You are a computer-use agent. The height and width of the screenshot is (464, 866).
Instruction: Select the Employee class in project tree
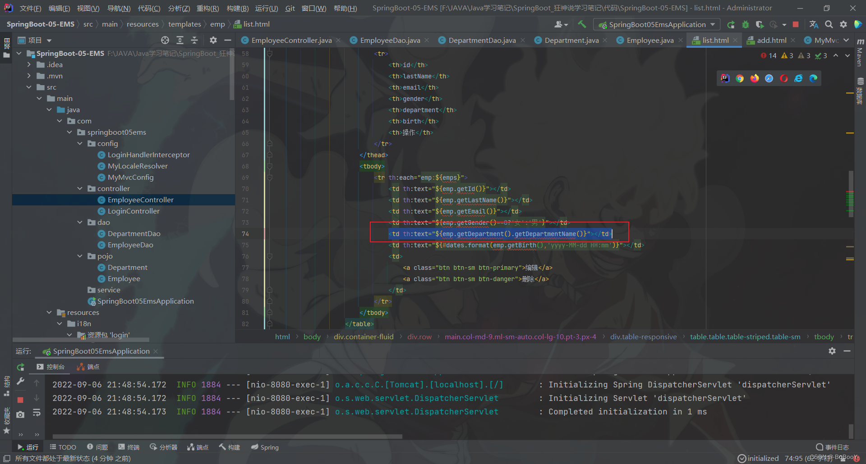[124, 279]
